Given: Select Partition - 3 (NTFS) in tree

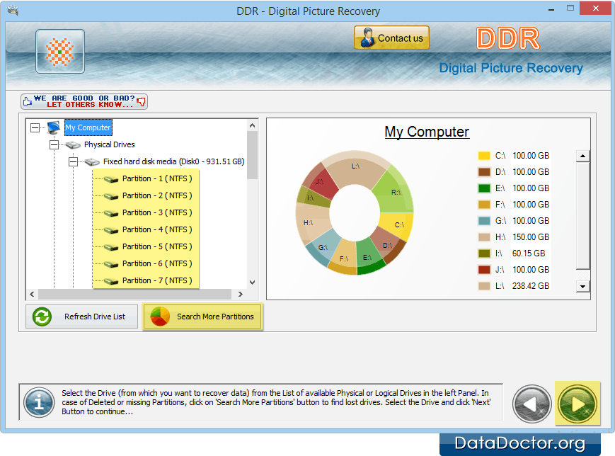Looking at the screenshot, I should click(156, 212).
